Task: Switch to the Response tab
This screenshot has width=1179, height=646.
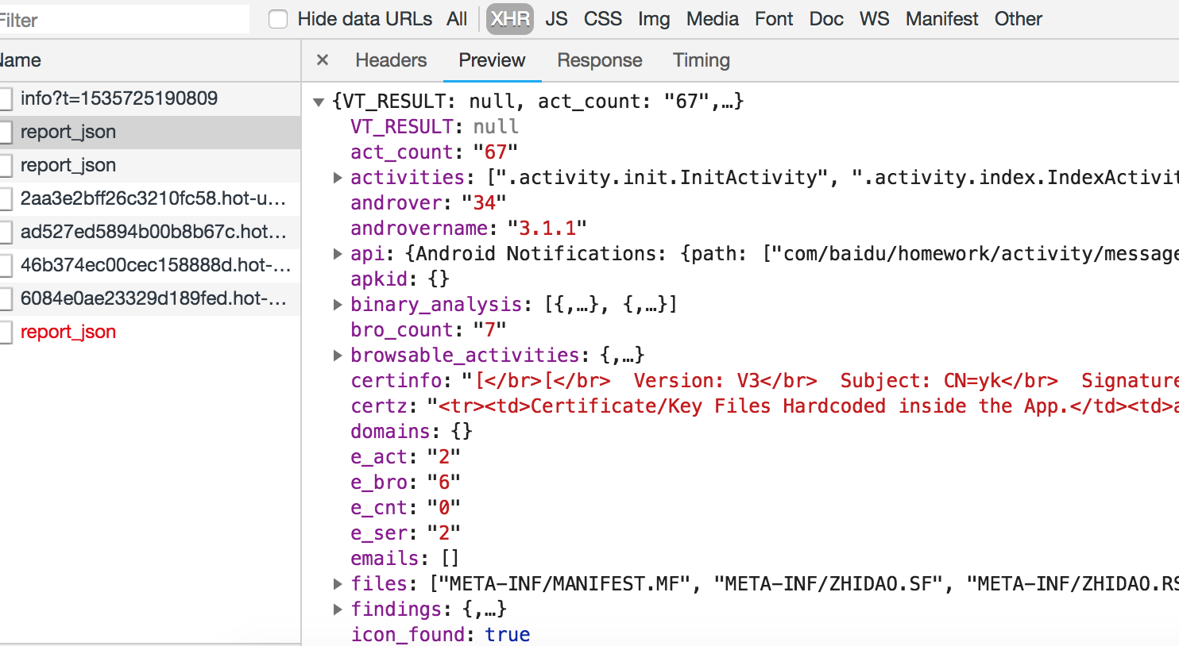Action: (x=599, y=60)
